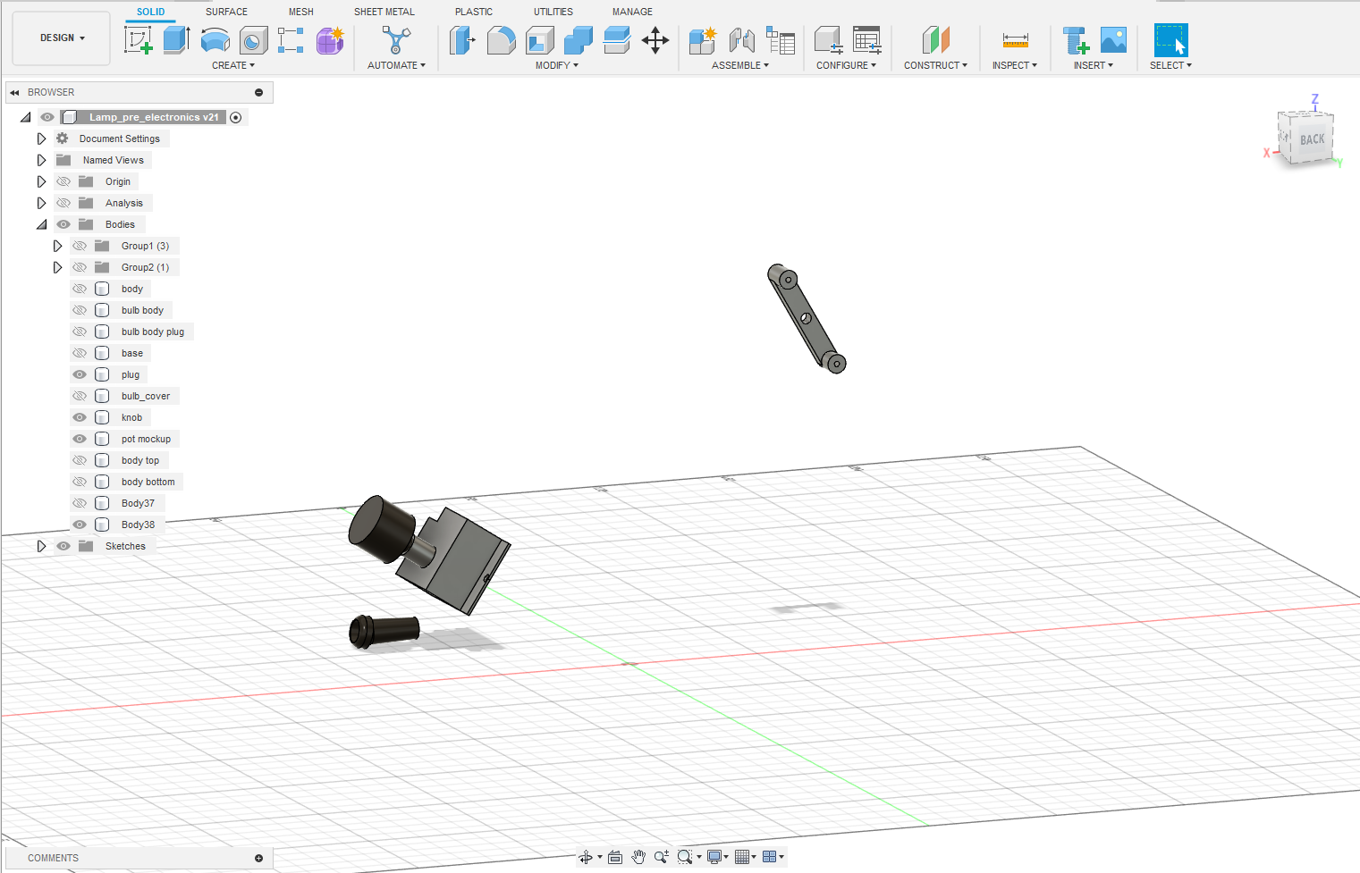Hide the 'pot mockup' body
The width and height of the screenshot is (1360, 873).
[x=80, y=439]
